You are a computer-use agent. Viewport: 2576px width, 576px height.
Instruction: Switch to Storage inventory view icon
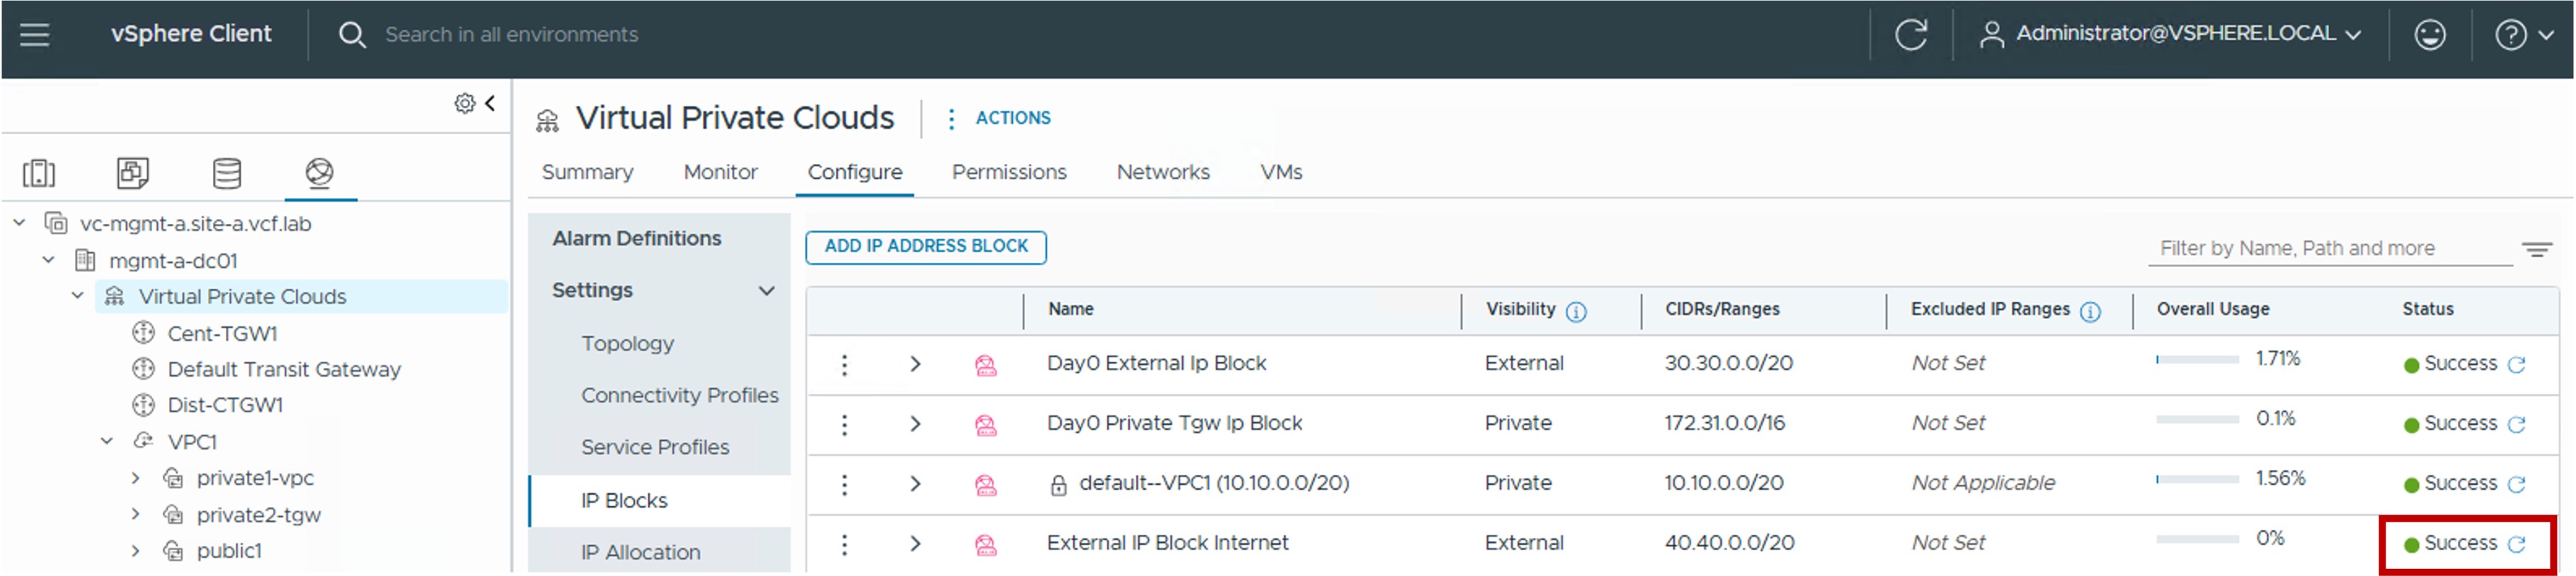tap(227, 172)
